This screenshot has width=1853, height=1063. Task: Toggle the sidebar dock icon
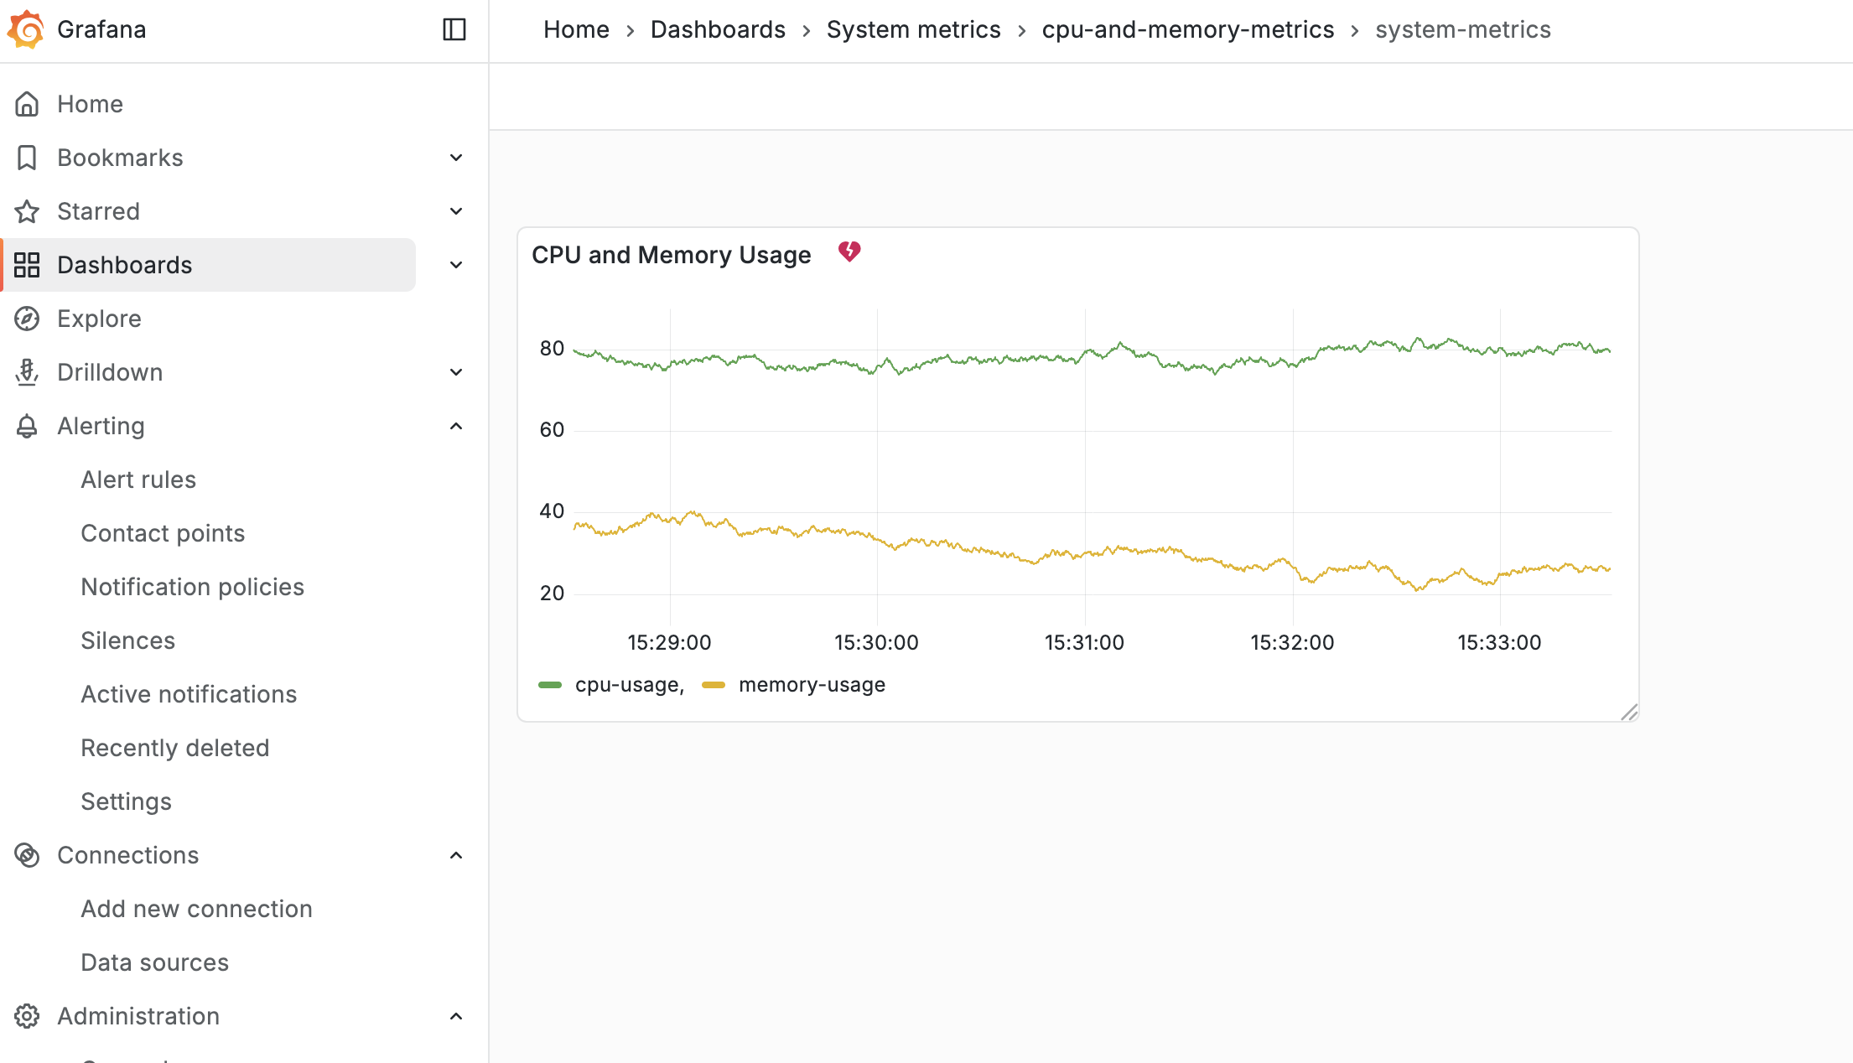pos(454,29)
